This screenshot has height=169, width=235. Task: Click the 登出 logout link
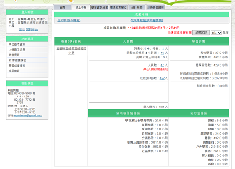22,29
